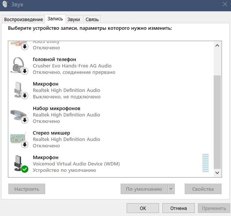Click the device list scrollbar thumb
Screen dimensions: 231x216
(x=217, y=122)
